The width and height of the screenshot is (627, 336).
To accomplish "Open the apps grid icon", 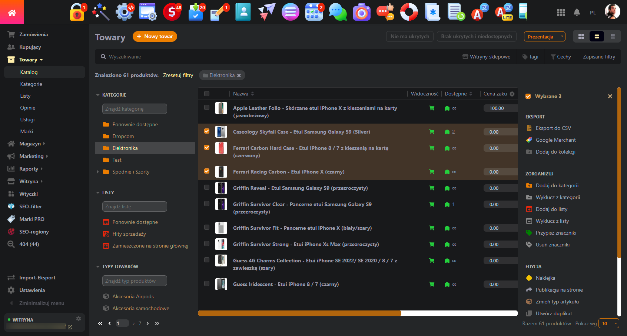I will point(561,13).
